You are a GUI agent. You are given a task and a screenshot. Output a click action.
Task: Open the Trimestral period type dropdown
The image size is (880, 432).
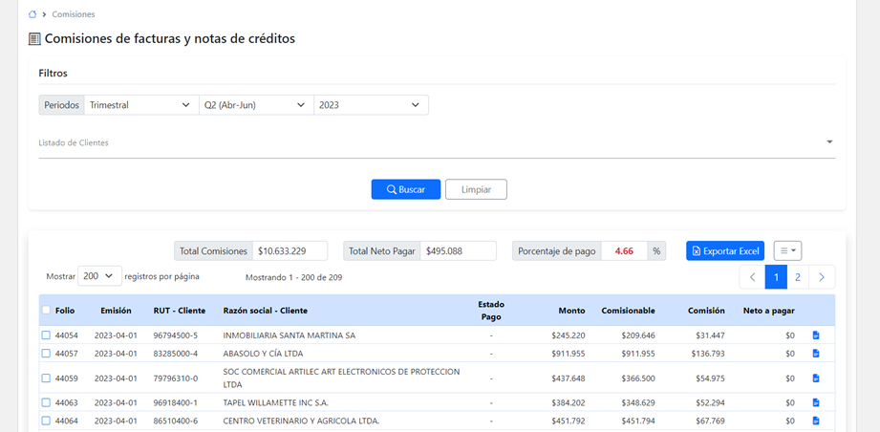tap(140, 105)
